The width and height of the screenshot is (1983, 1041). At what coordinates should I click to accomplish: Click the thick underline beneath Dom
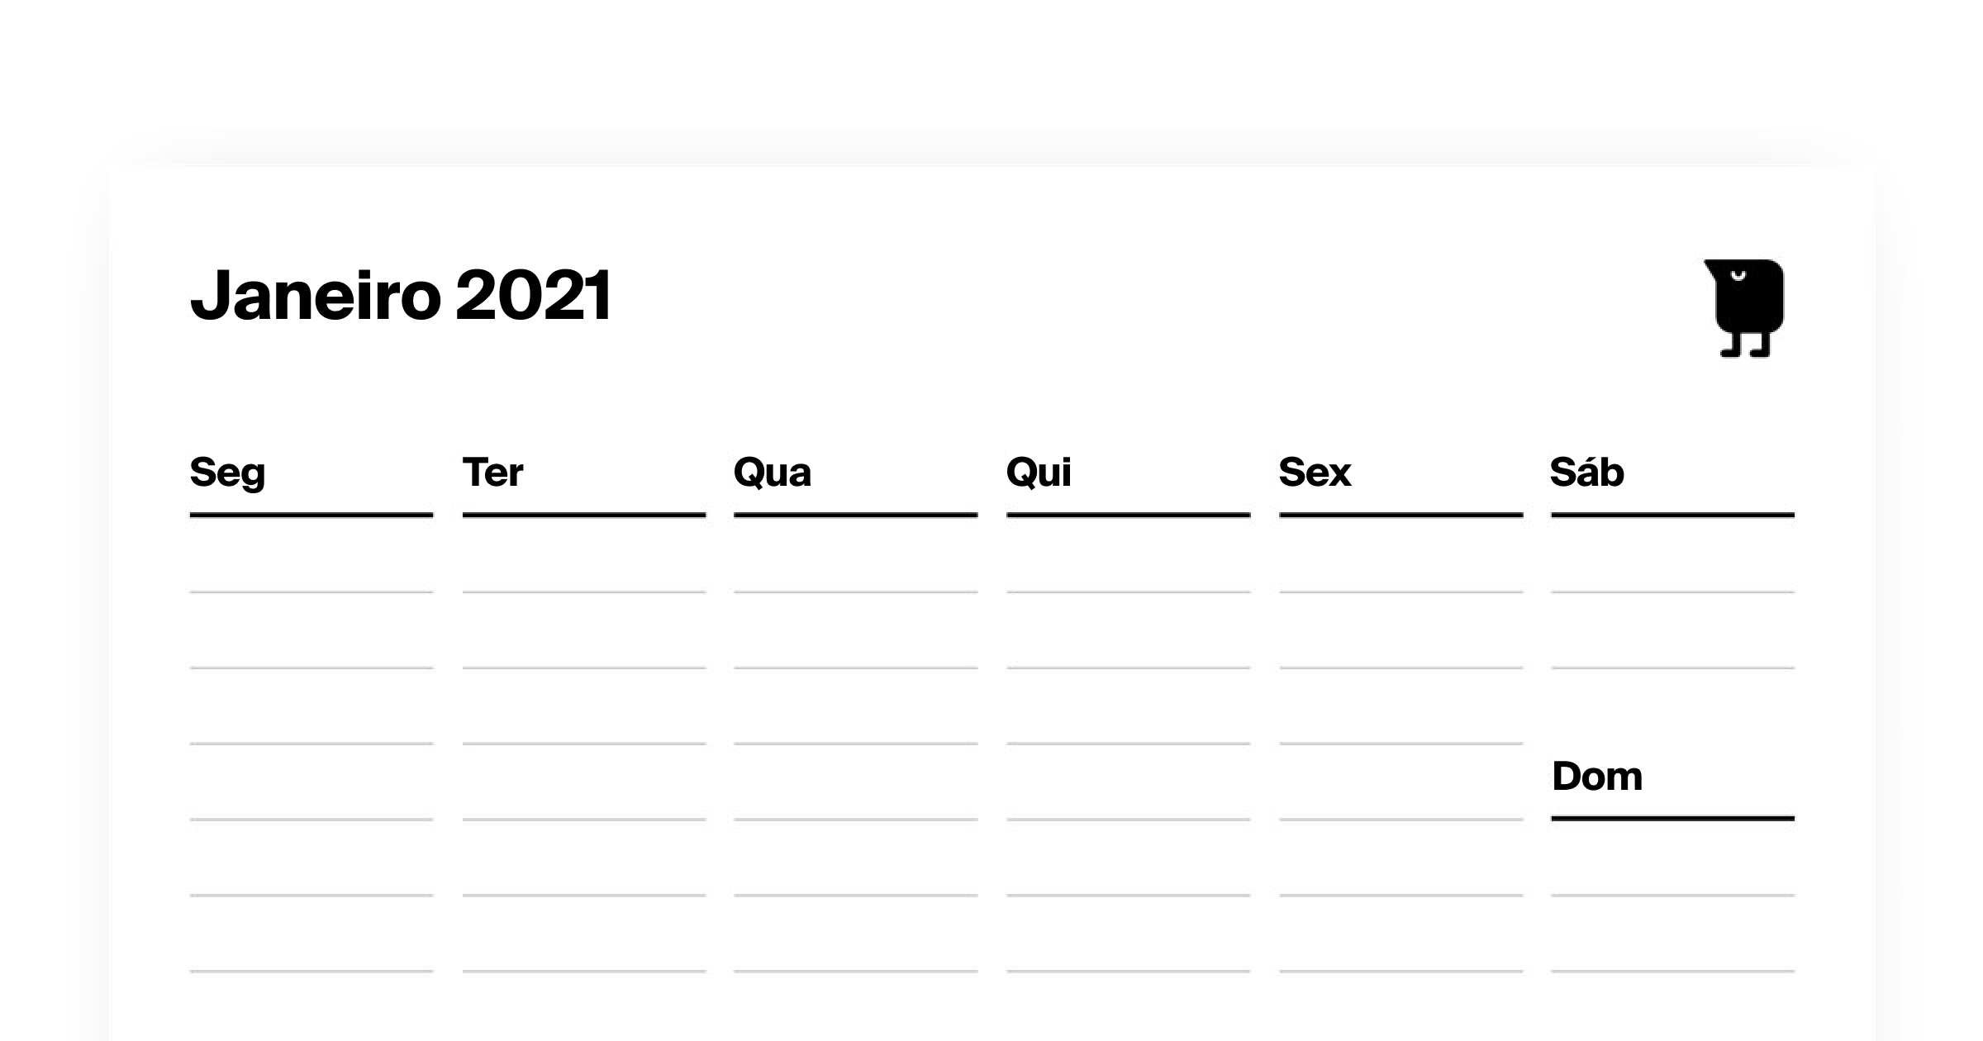pyautogui.click(x=1672, y=819)
